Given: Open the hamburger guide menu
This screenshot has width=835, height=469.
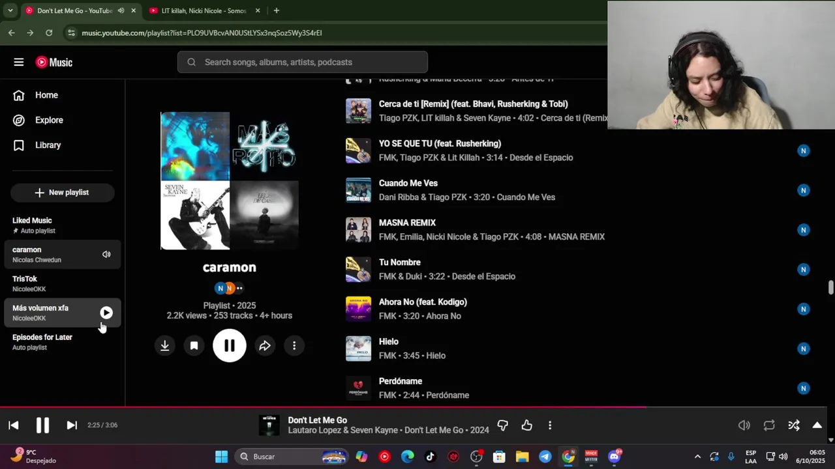Looking at the screenshot, I should point(19,62).
